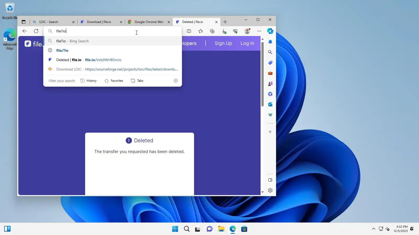Open sidebar Shopping tag icon

(x=270, y=63)
